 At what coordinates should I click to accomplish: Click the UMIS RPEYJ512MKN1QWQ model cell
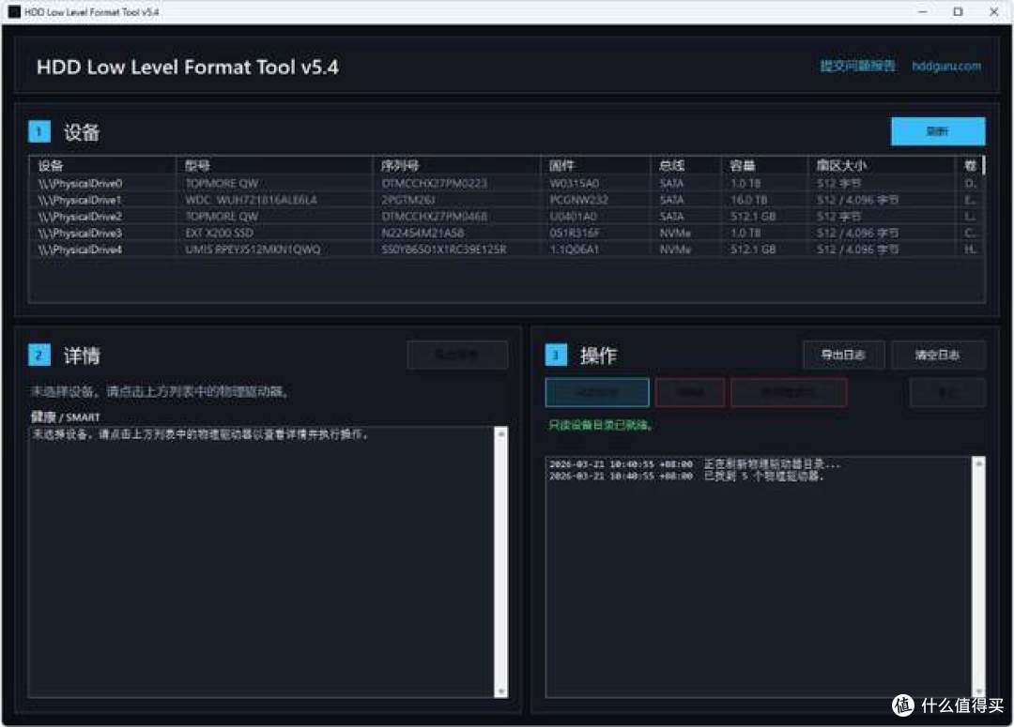(253, 250)
